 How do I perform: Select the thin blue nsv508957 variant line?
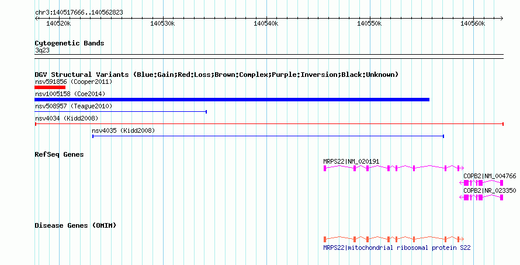(121, 112)
